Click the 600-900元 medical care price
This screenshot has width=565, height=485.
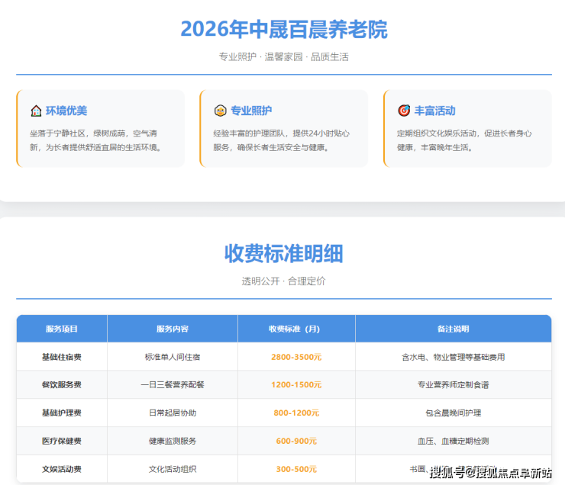[296, 441]
